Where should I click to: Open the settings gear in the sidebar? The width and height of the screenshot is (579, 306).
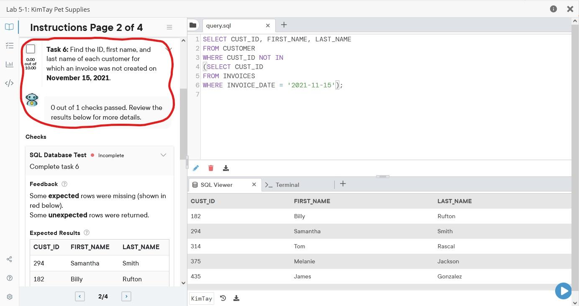click(x=9, y=296)
